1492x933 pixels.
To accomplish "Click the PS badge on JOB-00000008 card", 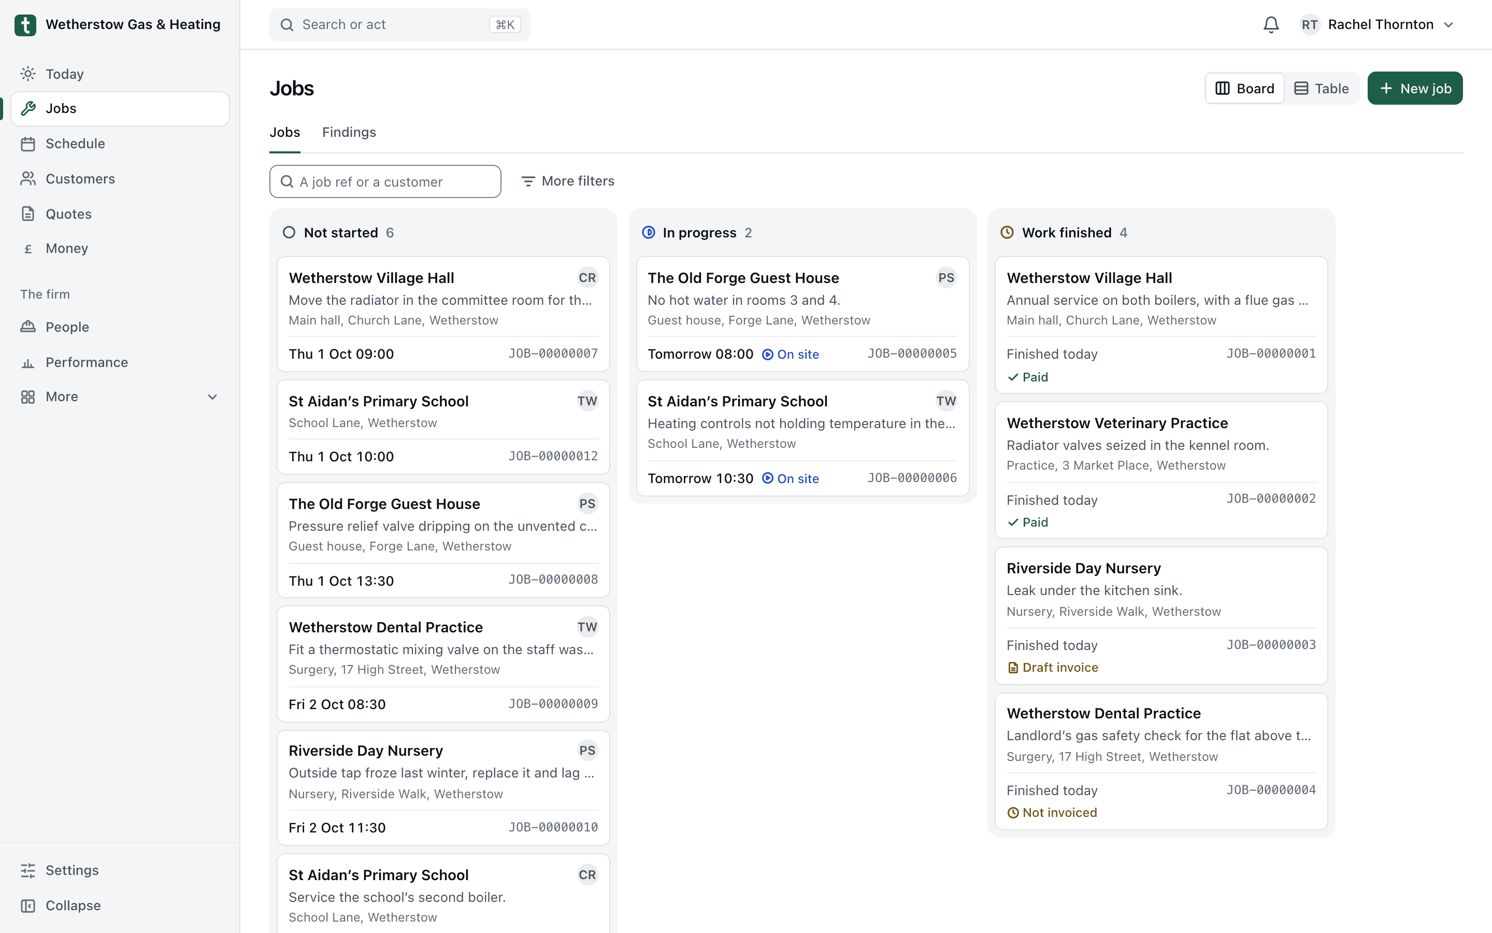I will click(x=587, y=503).
